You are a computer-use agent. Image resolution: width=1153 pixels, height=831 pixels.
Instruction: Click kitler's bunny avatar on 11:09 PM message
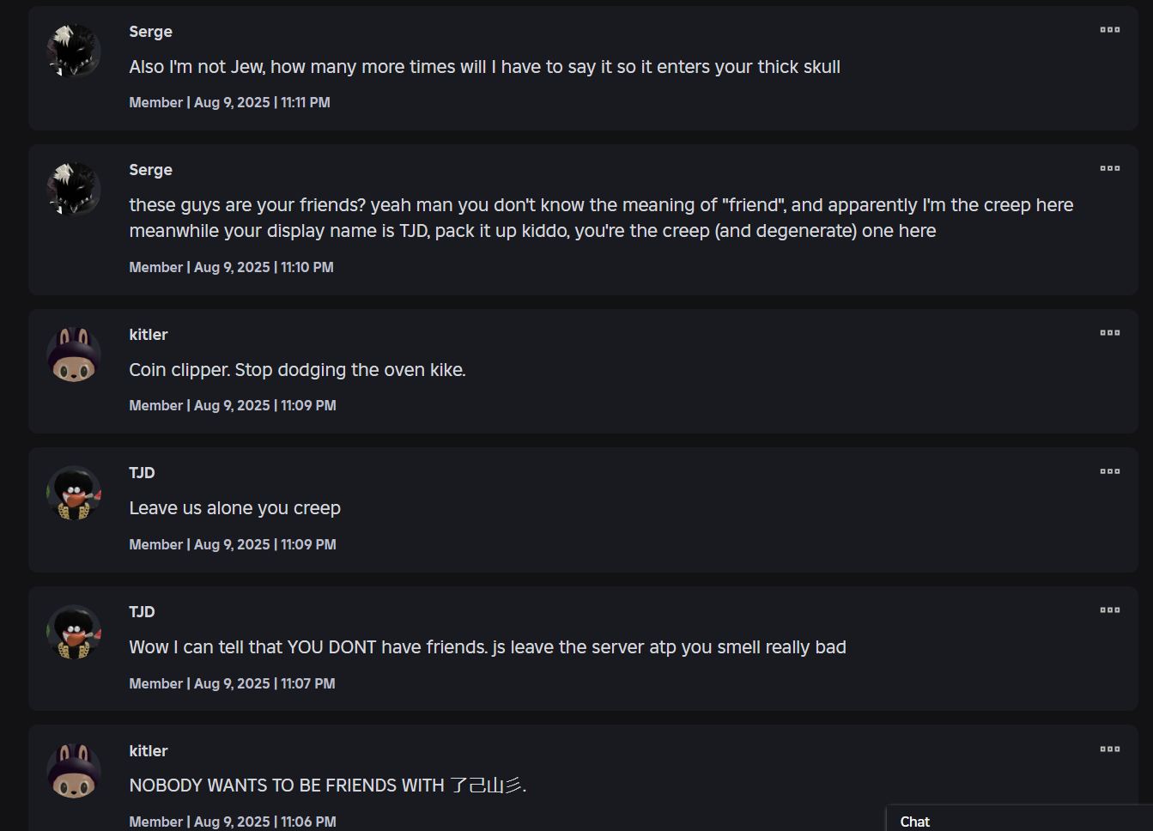(x=74, y=354)
